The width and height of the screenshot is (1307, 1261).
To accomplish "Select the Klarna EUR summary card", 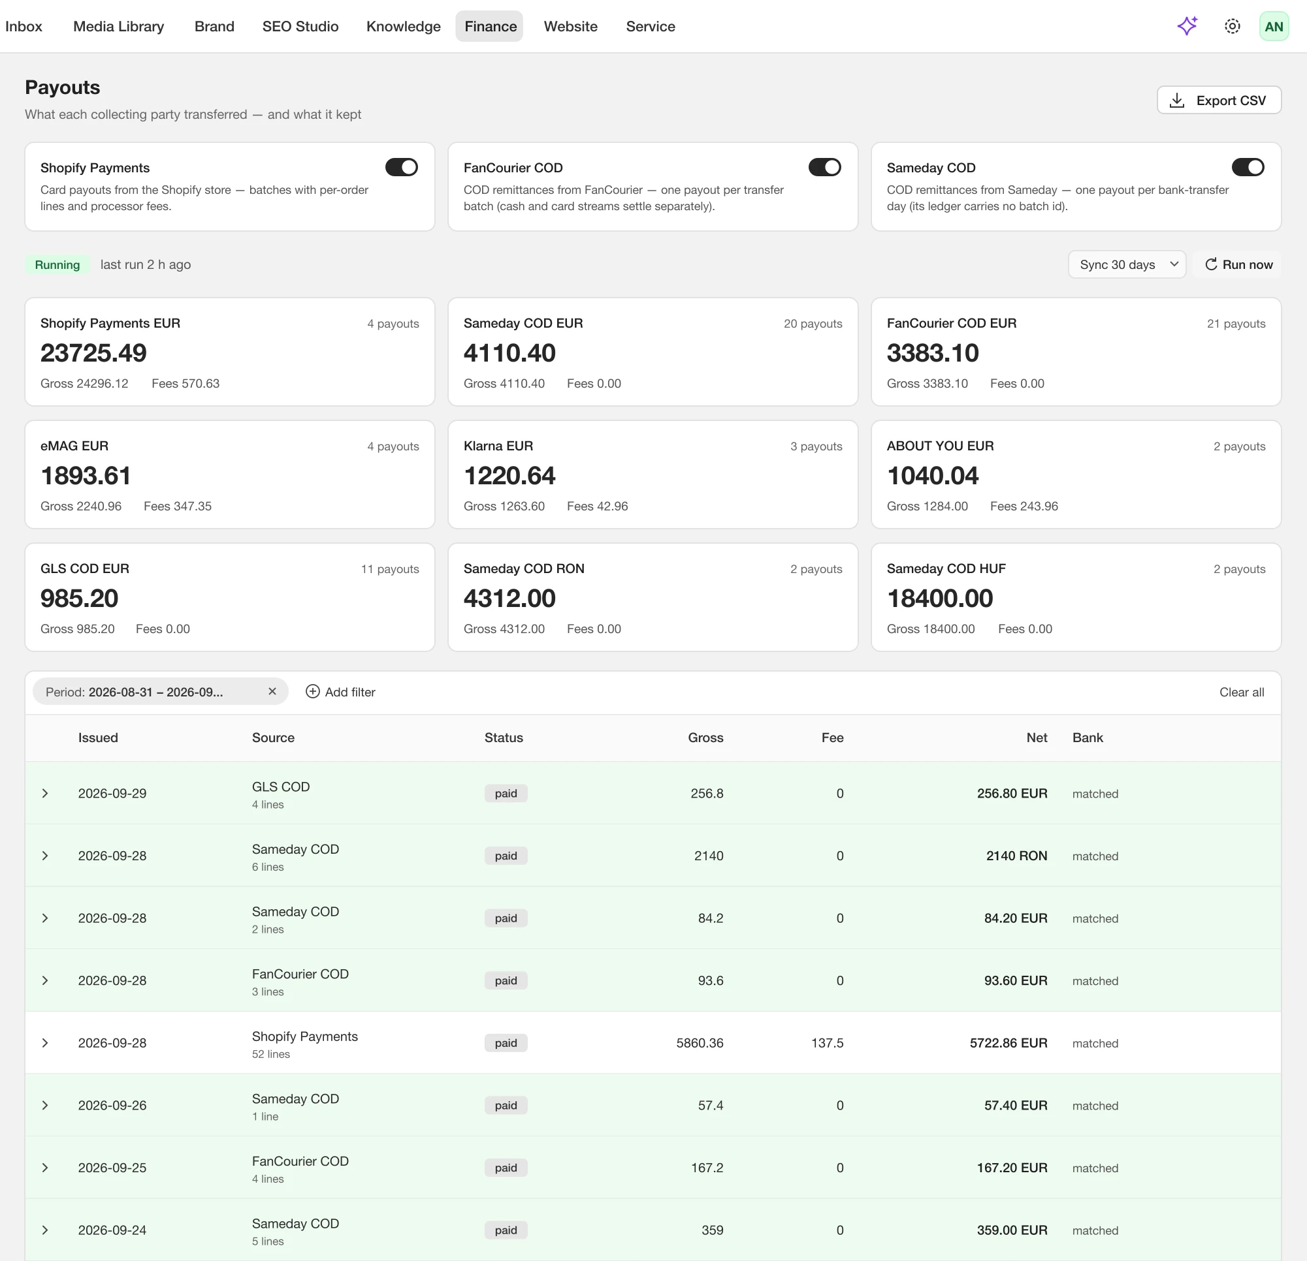I will (x=653, y=475).
